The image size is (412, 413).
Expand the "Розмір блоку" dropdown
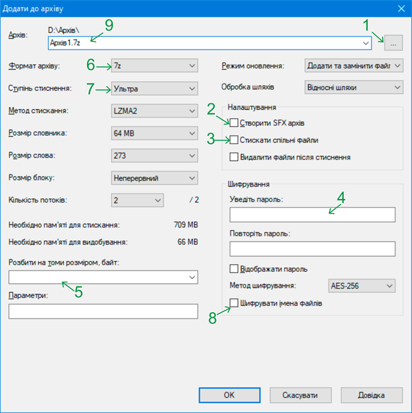pos(154,178)
